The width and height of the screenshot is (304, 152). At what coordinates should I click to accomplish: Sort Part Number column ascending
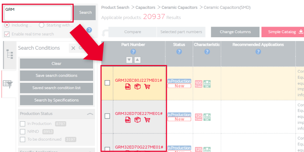click(137, 60)
